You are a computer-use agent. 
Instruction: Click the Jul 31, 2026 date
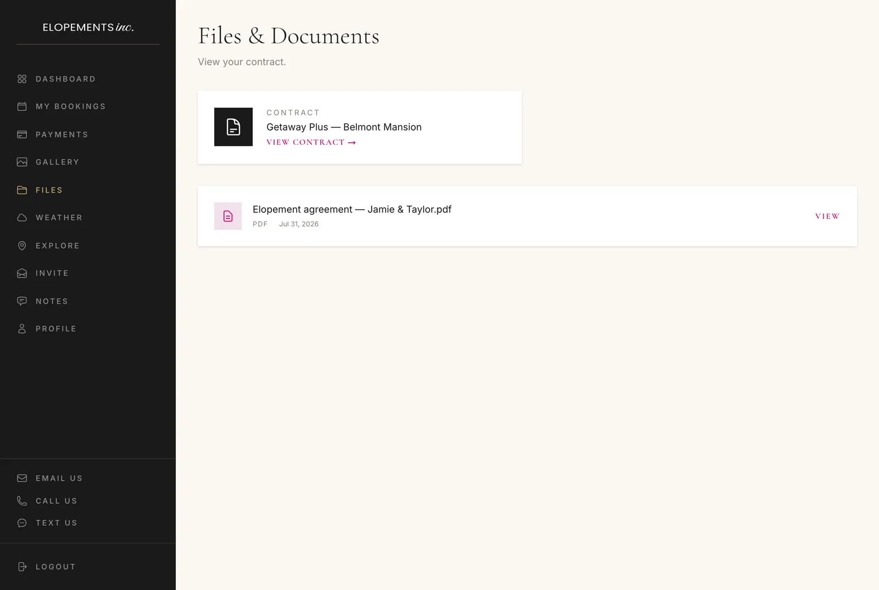(x=299, y=224)
